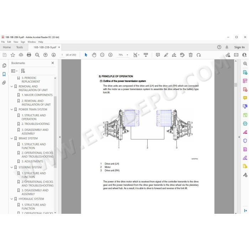Open the find text magnifier icon
This screenshot has height=249, width=249.
pyautogui.click(x=37, y=55)
